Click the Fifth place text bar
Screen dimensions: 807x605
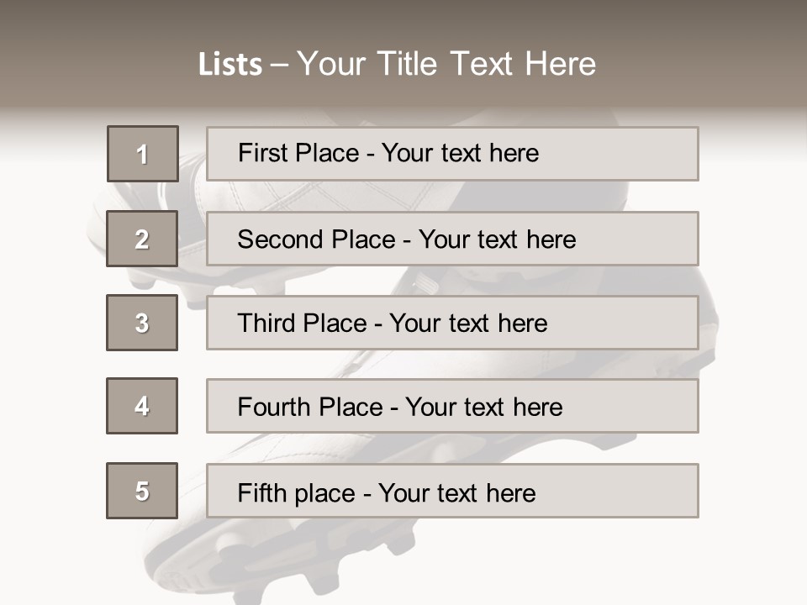(452, 491)
